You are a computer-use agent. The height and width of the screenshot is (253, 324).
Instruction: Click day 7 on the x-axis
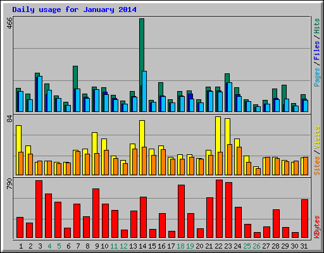(x=78, y=246)
